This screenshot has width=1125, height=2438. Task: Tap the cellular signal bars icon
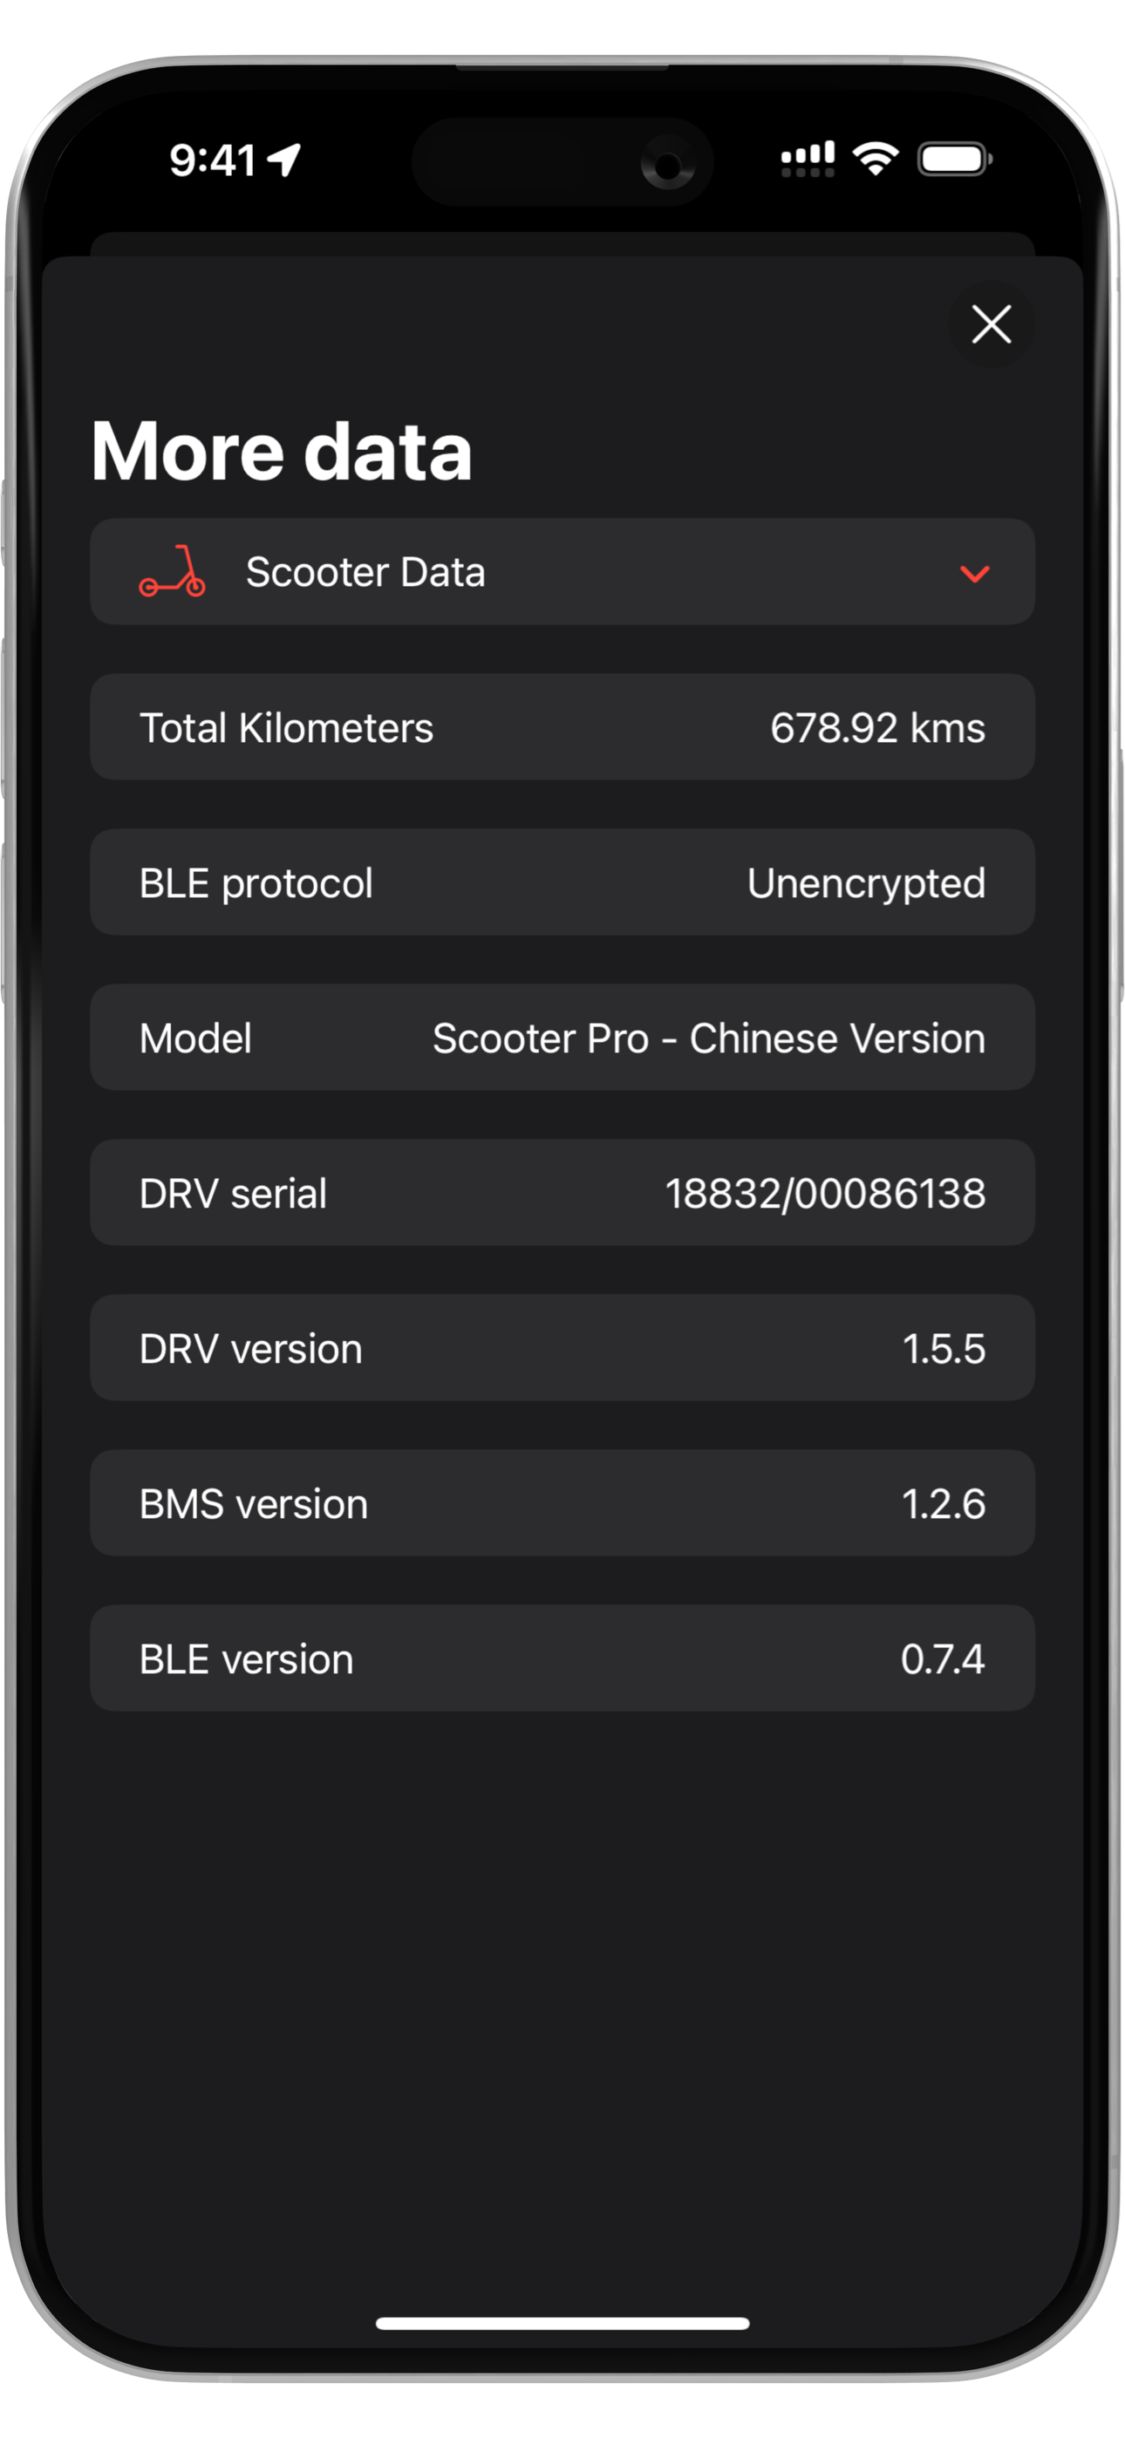(807, 158)
